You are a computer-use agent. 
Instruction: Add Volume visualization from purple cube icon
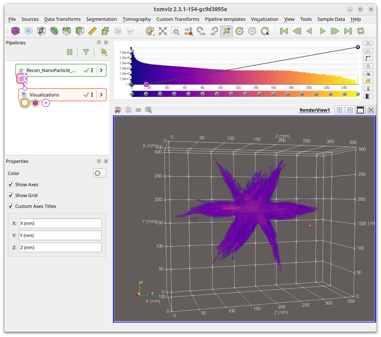pyautogui.click(x=16, y=31)
